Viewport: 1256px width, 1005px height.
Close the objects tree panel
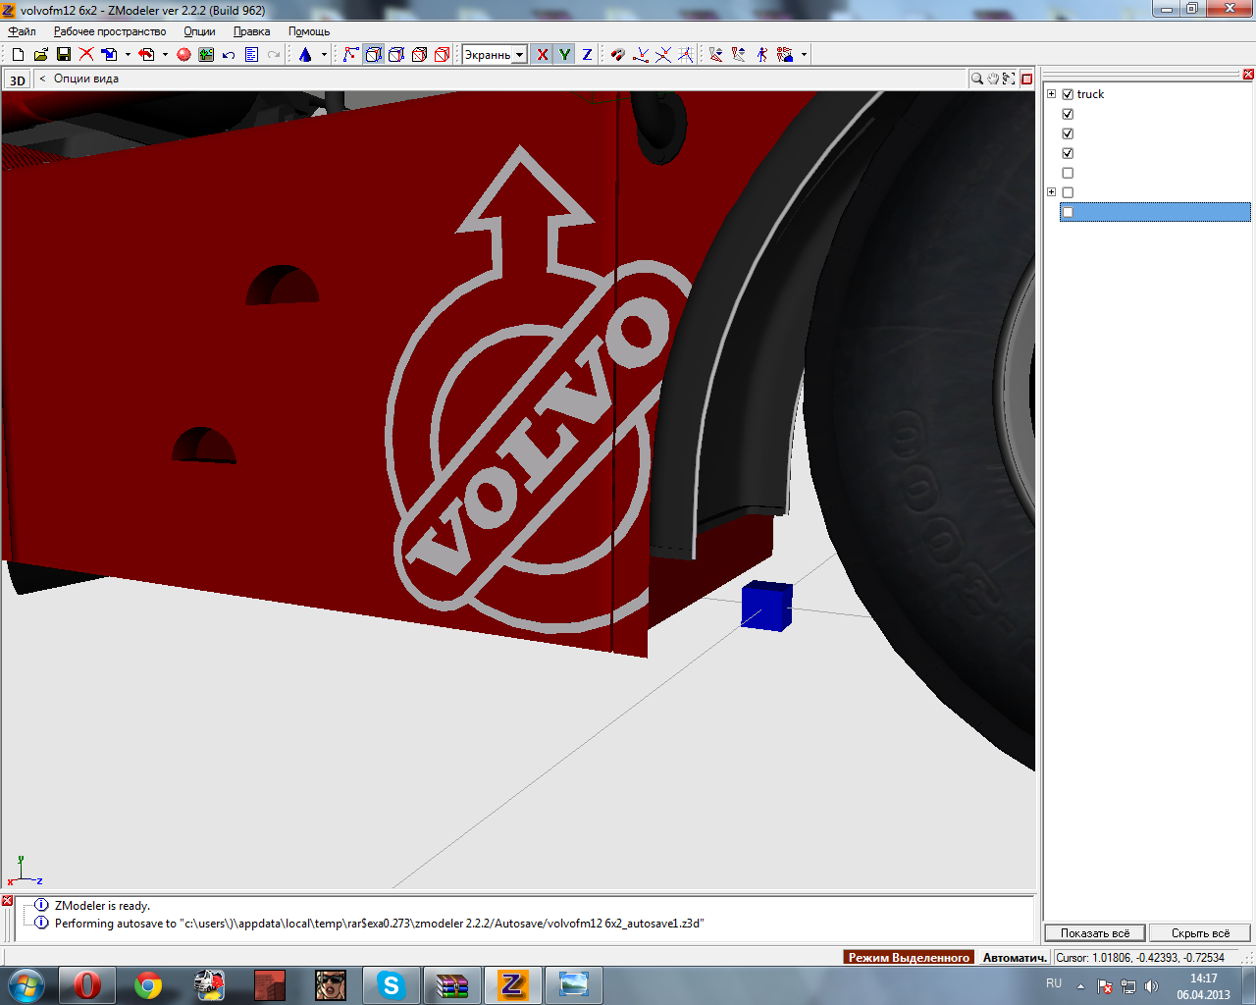click(x=1248, y=75)
